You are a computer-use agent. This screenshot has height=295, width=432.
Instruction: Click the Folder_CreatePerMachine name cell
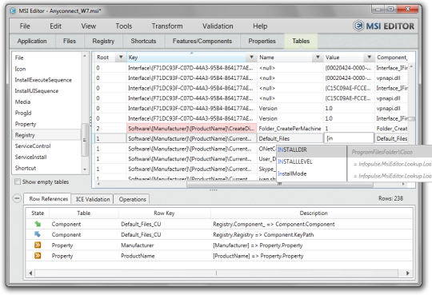290,129
